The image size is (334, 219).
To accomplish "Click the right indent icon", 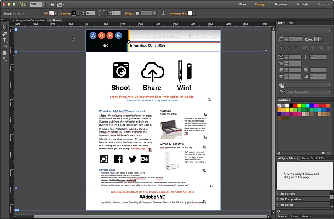I will tap(307, 70).
